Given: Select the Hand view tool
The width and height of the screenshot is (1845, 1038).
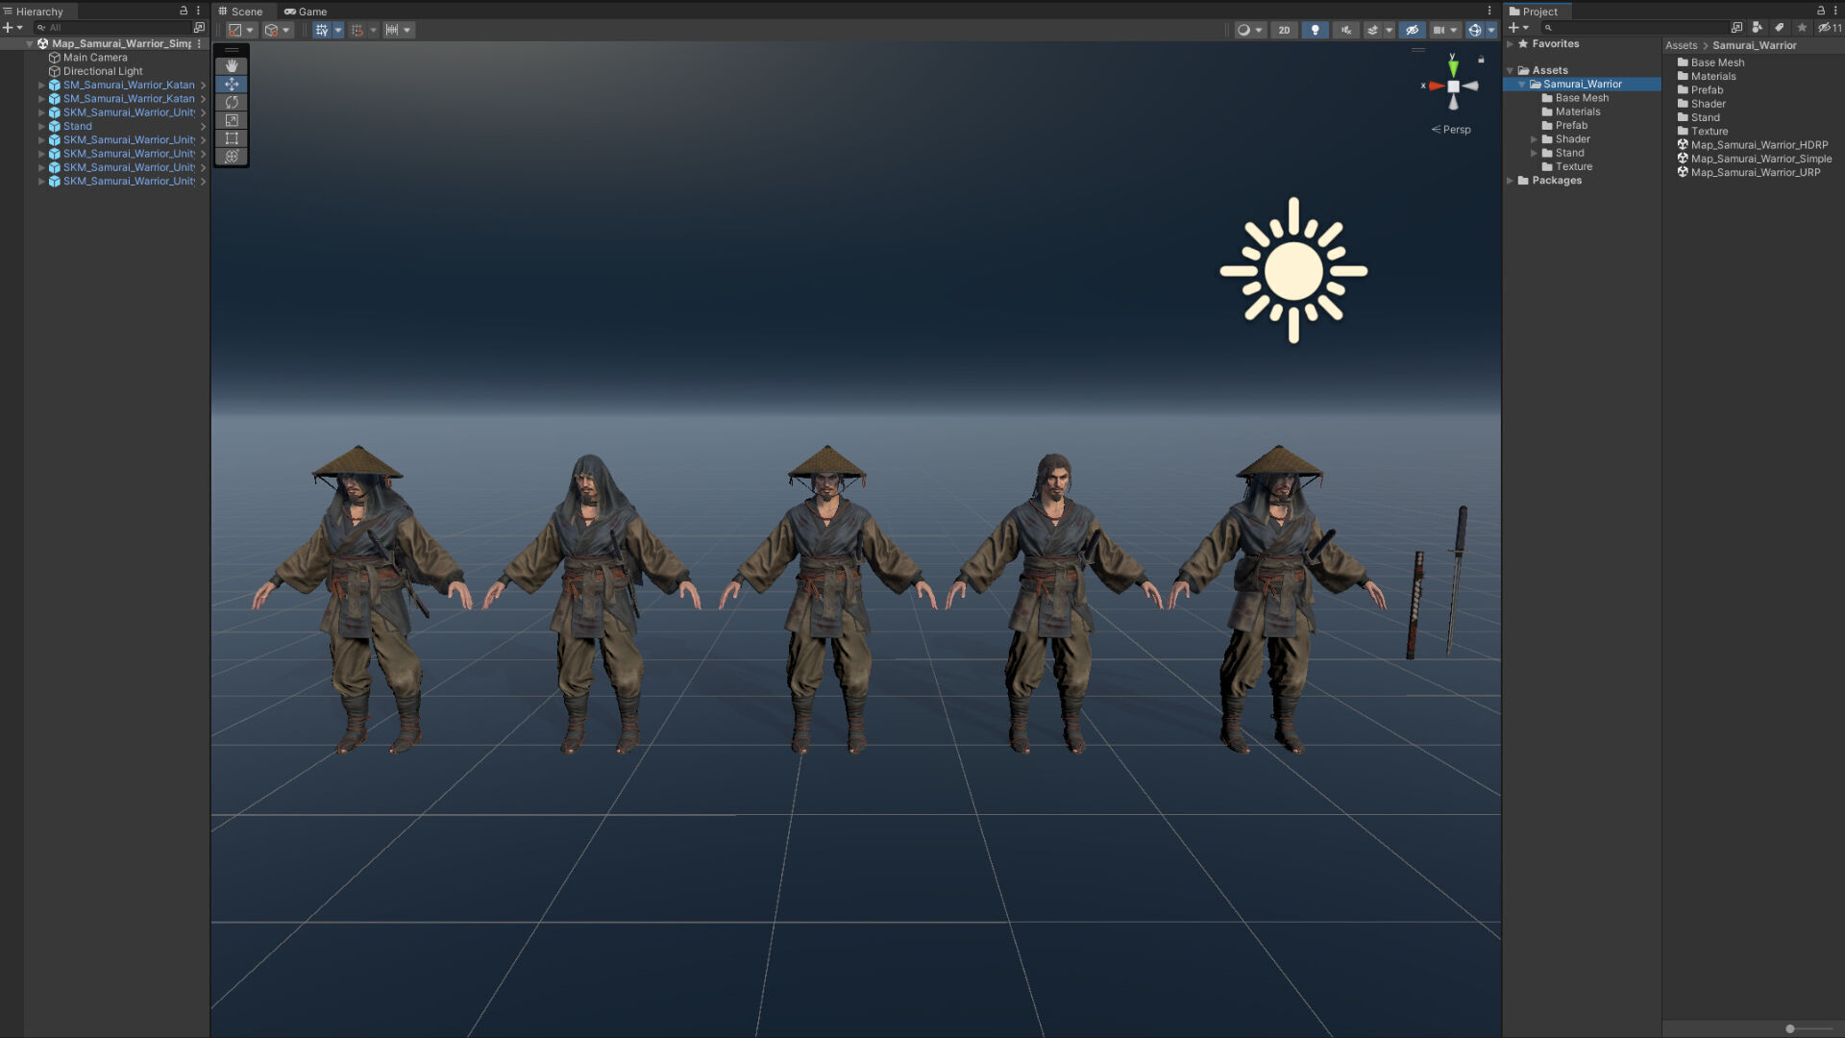Looking at the screenshot, I should (x=232, y=66).
